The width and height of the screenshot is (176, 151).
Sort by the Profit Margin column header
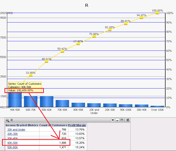click(x=77, y=125)
